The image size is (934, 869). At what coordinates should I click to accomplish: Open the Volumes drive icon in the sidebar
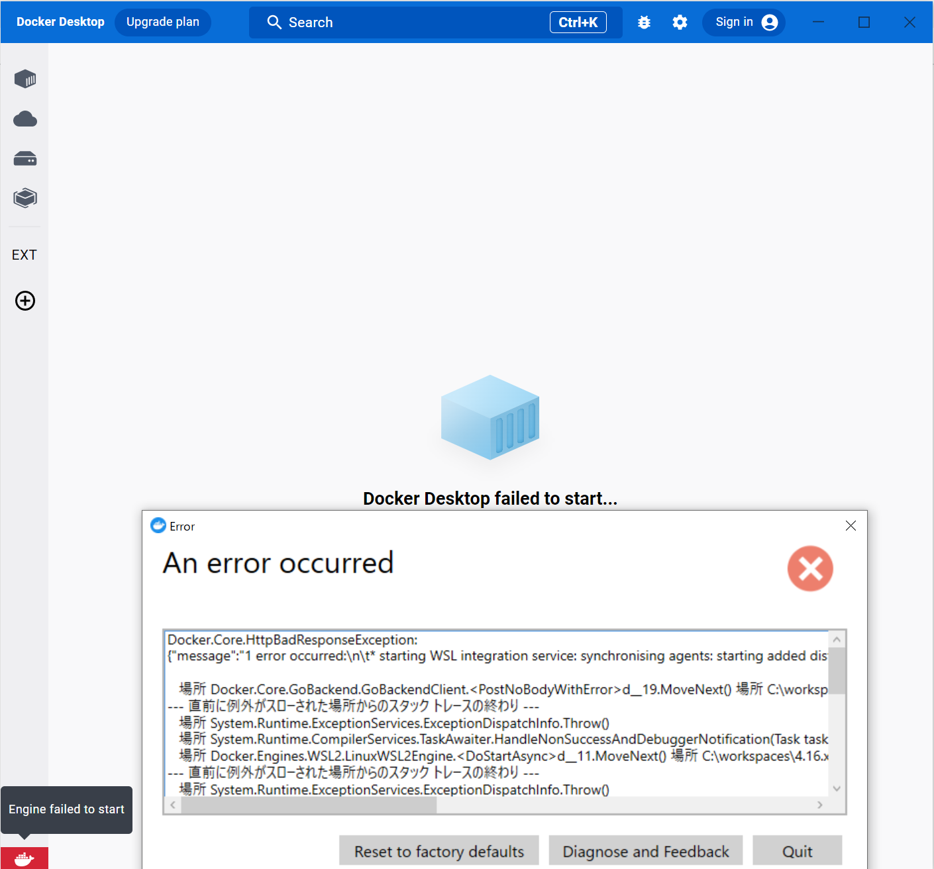click(x=25, y=159)
